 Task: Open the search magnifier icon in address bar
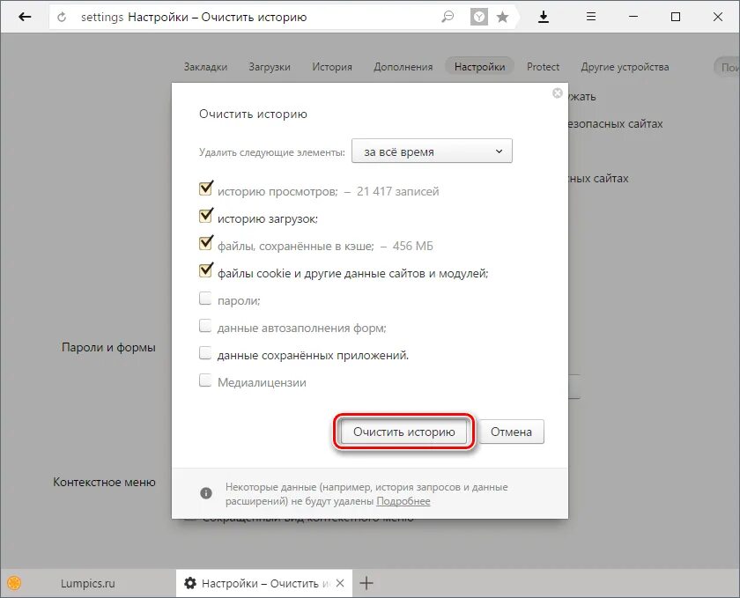tap(447, 18)
